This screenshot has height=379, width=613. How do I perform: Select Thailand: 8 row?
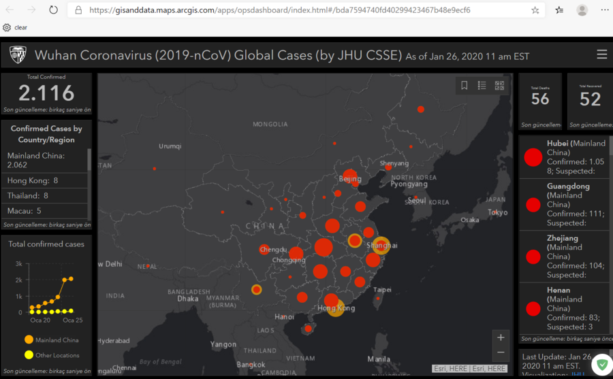pos(44,196)
